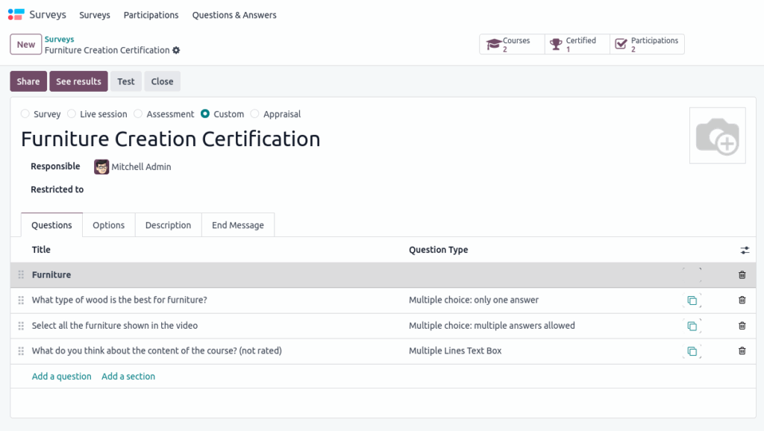Delete the Furniture section row
This screenshot has height=431, width=764.
[742, 275]
